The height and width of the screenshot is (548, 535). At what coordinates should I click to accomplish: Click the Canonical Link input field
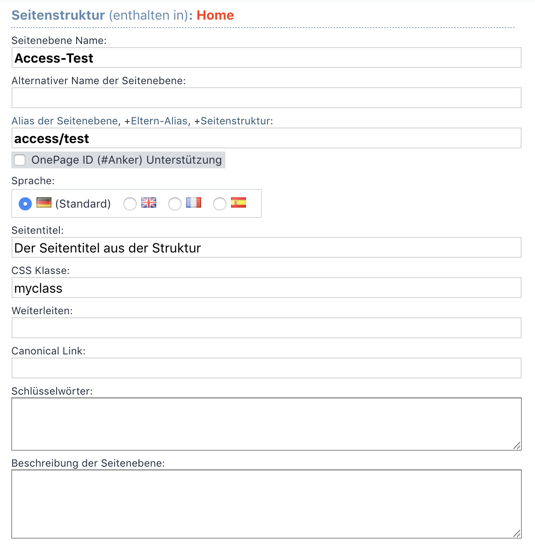(x=266, y=368)
